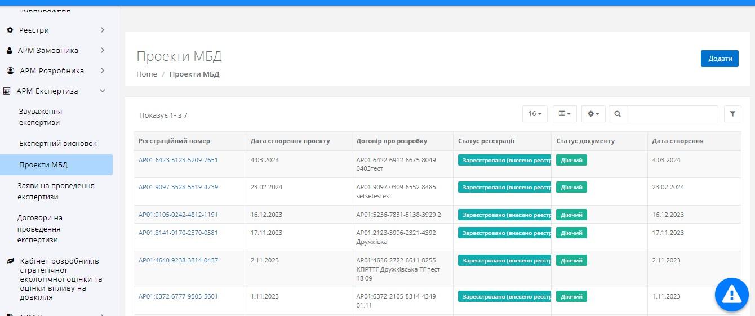Image resolution: width=755 pixels, height=316 pixels.
Task: Select Експертний висновок in sidebar
Action: coord(58,144)
